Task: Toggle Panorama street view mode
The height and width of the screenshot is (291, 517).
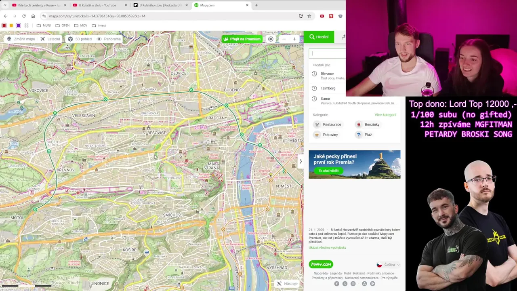Action: click(x=109, y=39)
